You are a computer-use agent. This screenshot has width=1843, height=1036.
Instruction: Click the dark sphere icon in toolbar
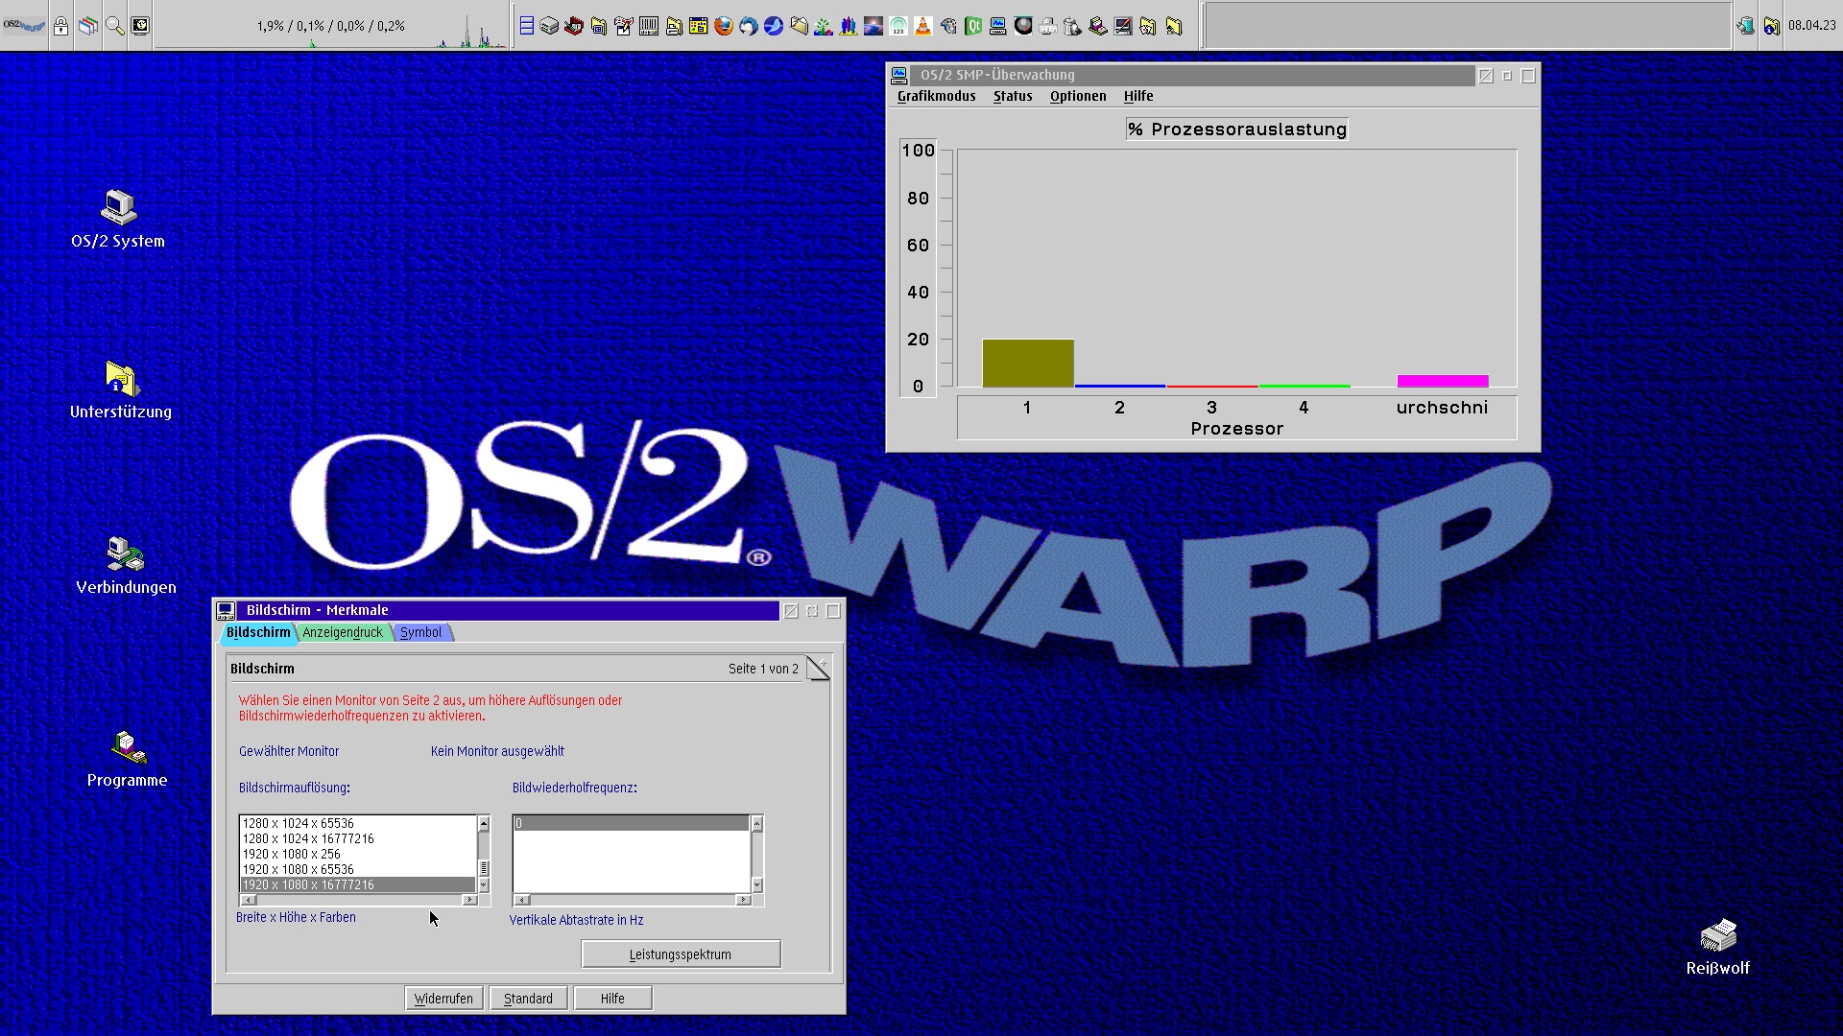[x=1023, y=26]
